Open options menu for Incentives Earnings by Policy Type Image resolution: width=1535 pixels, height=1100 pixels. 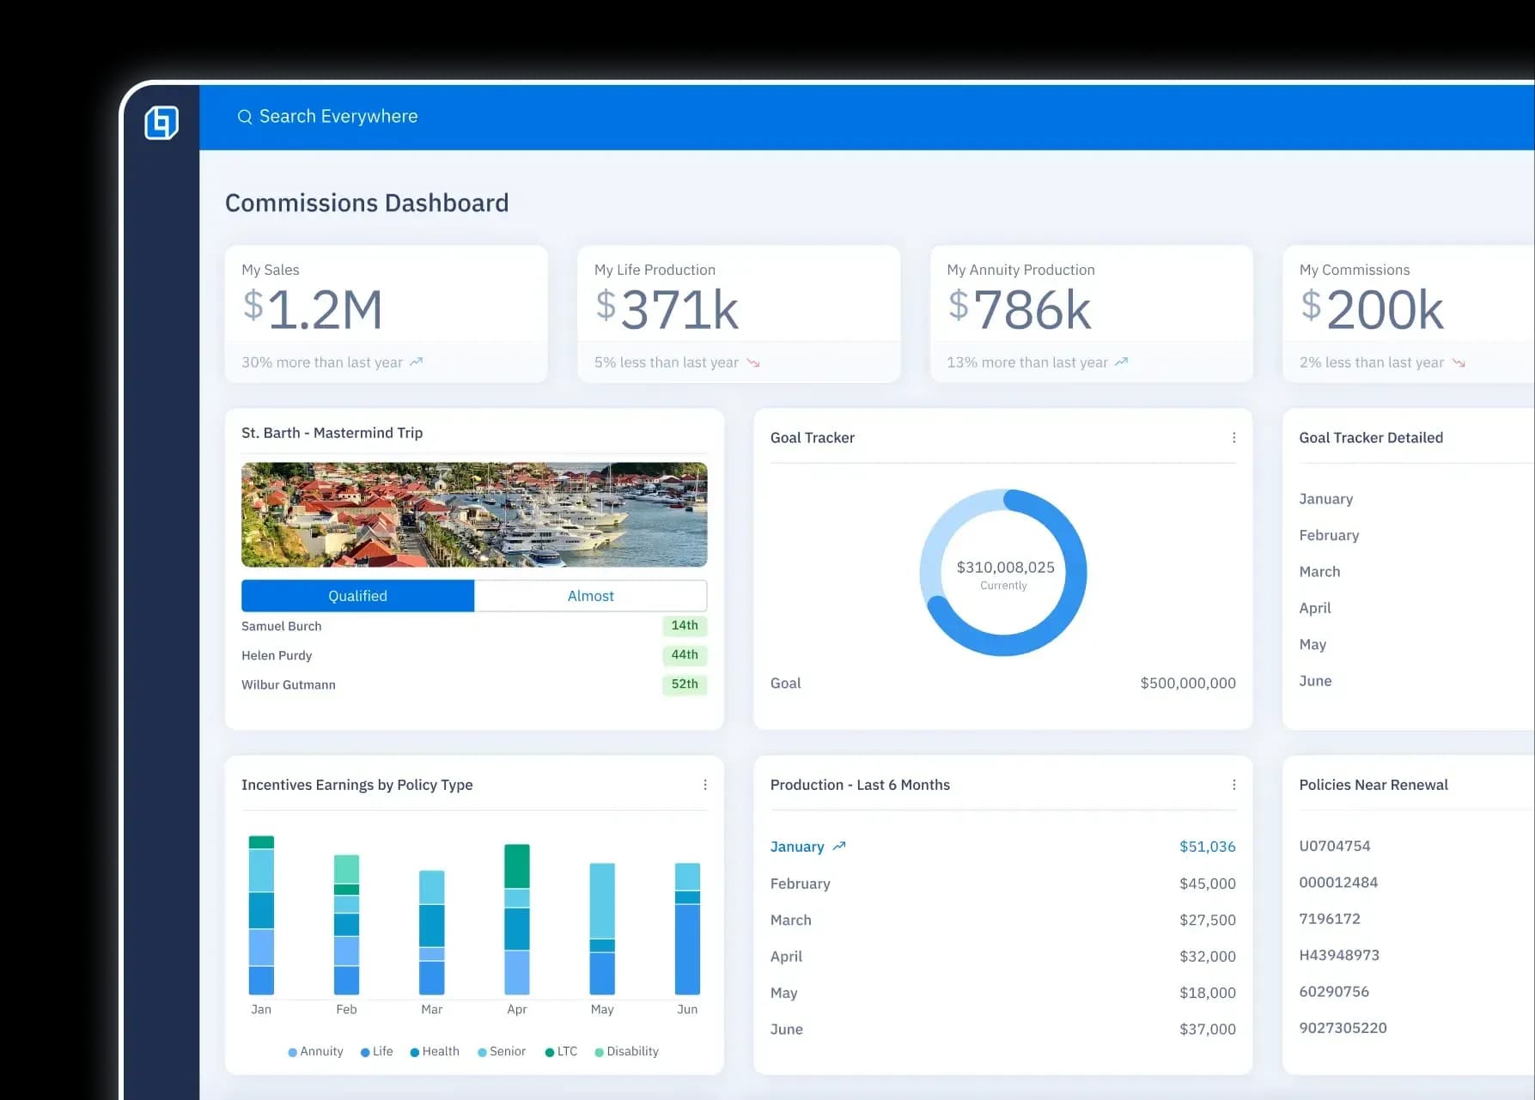[705, 784]
